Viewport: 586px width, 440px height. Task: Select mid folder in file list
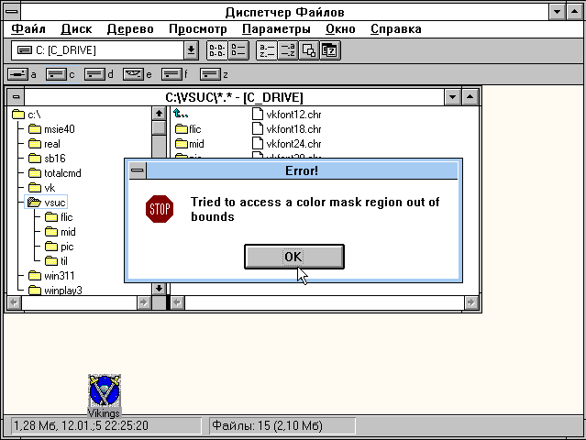tap(190, 144)
